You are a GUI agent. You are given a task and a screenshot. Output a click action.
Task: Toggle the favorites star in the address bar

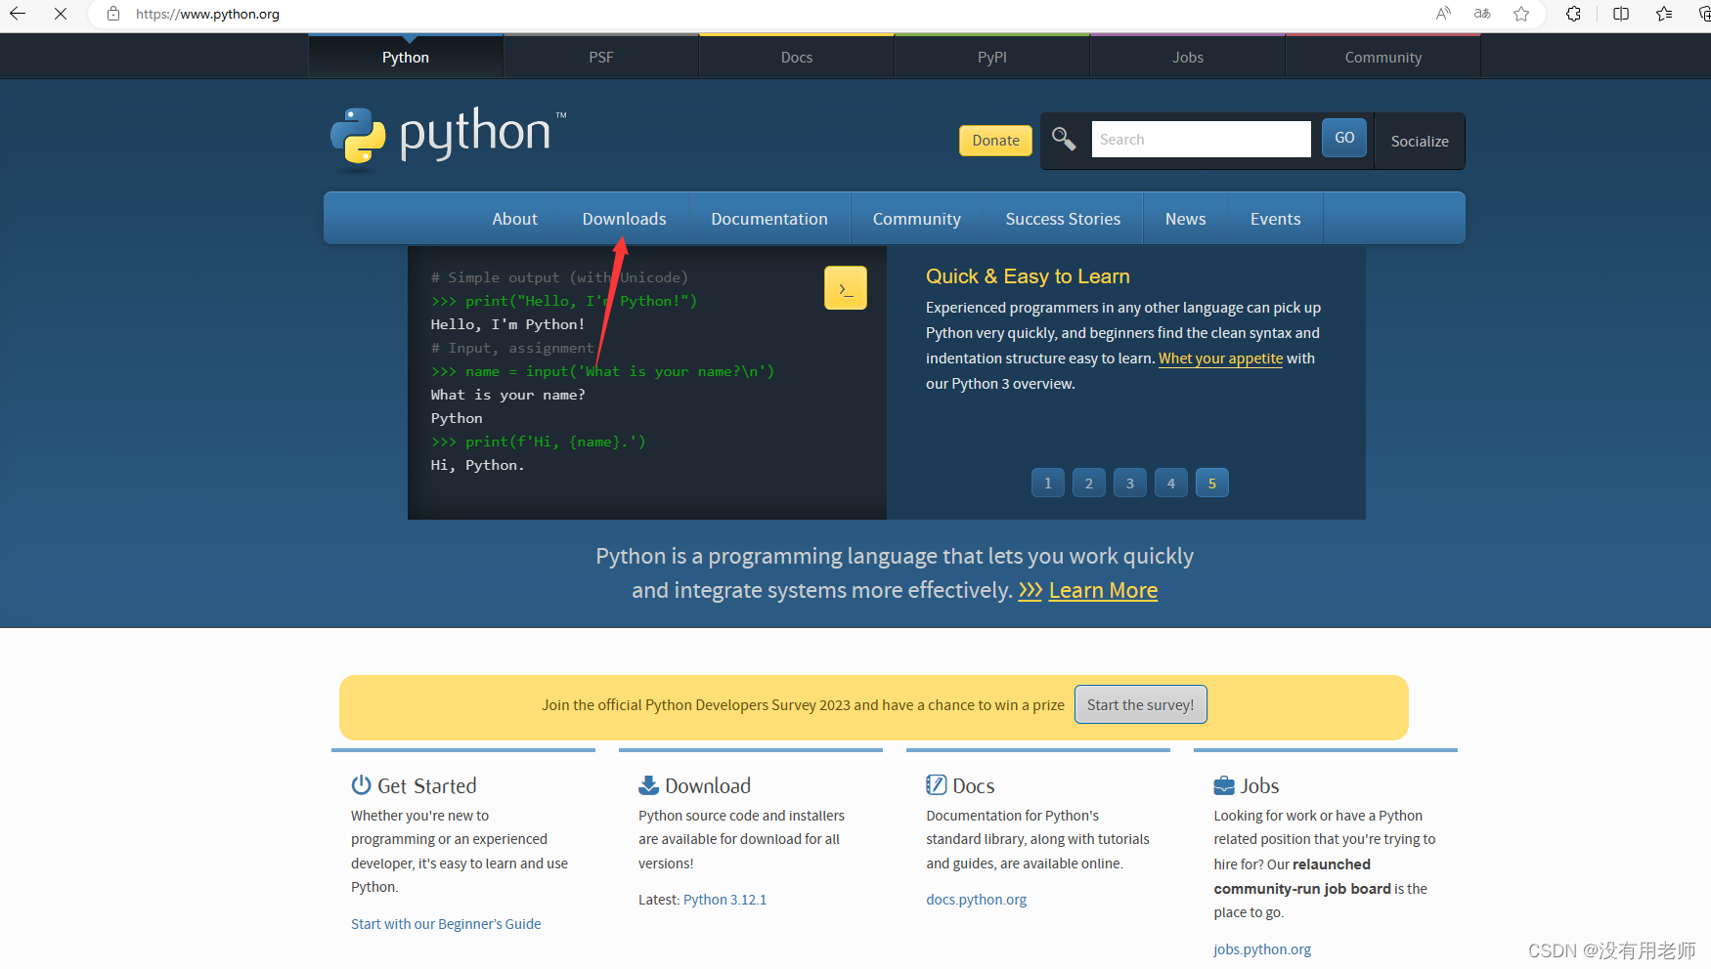pos(1521,14)
